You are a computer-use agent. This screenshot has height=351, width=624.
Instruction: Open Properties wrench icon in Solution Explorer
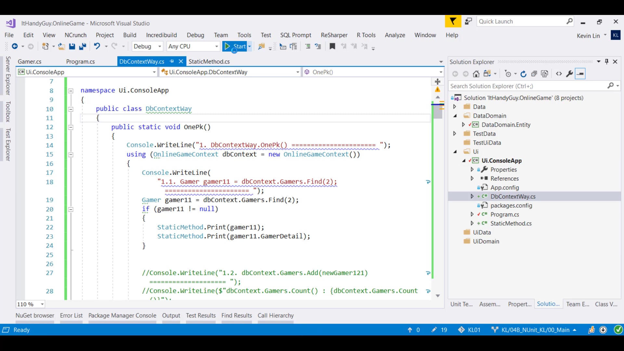point(569,74)
